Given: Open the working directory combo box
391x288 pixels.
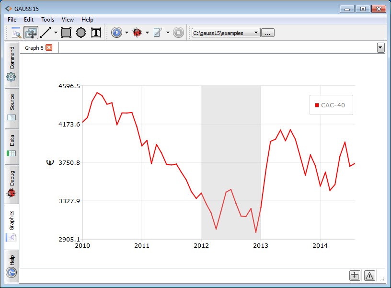Looking at the screenshot, I should (x=226, y=33).
